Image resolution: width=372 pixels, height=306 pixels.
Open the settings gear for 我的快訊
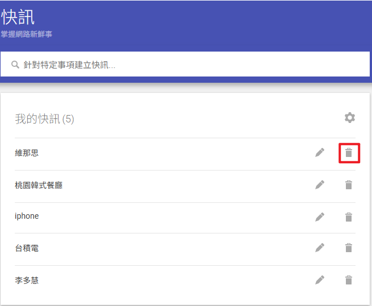point(350,118)
